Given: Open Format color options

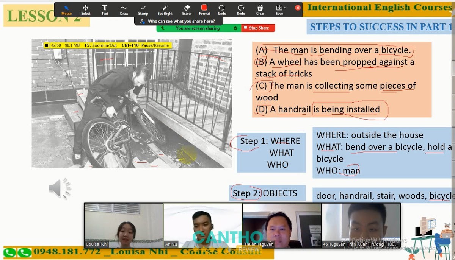Looking at the screenshot, I should (x=204, y=10).
